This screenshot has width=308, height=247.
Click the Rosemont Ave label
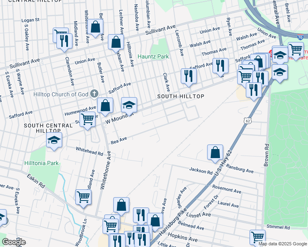(x=227, y=189)
